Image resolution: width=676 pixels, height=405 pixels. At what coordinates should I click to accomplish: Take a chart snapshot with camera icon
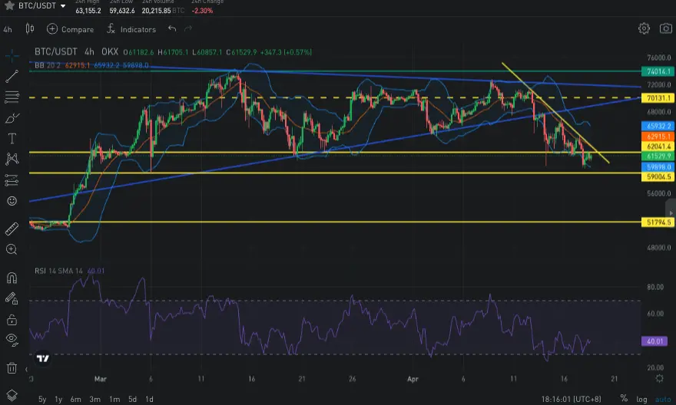pos(665,29)
